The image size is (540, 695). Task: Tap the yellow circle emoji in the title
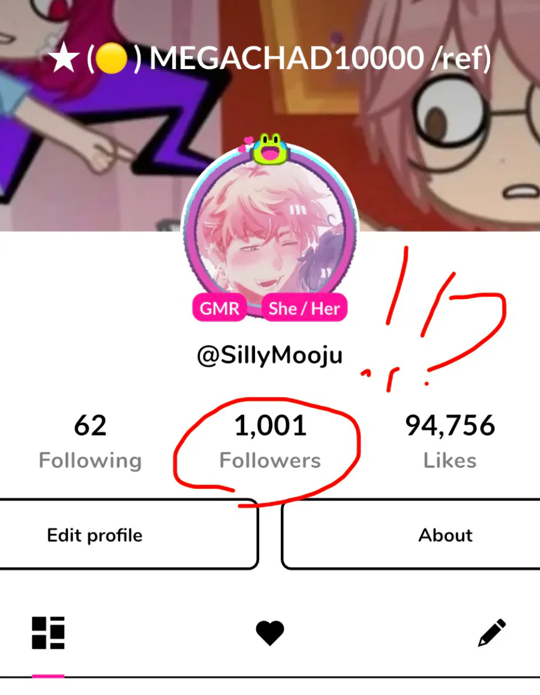click(x=112, y=58)
